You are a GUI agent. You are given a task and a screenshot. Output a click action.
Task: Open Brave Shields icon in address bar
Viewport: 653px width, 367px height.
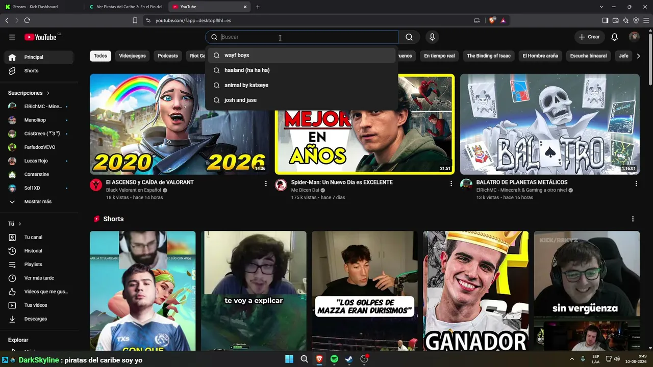pos(492,20)
